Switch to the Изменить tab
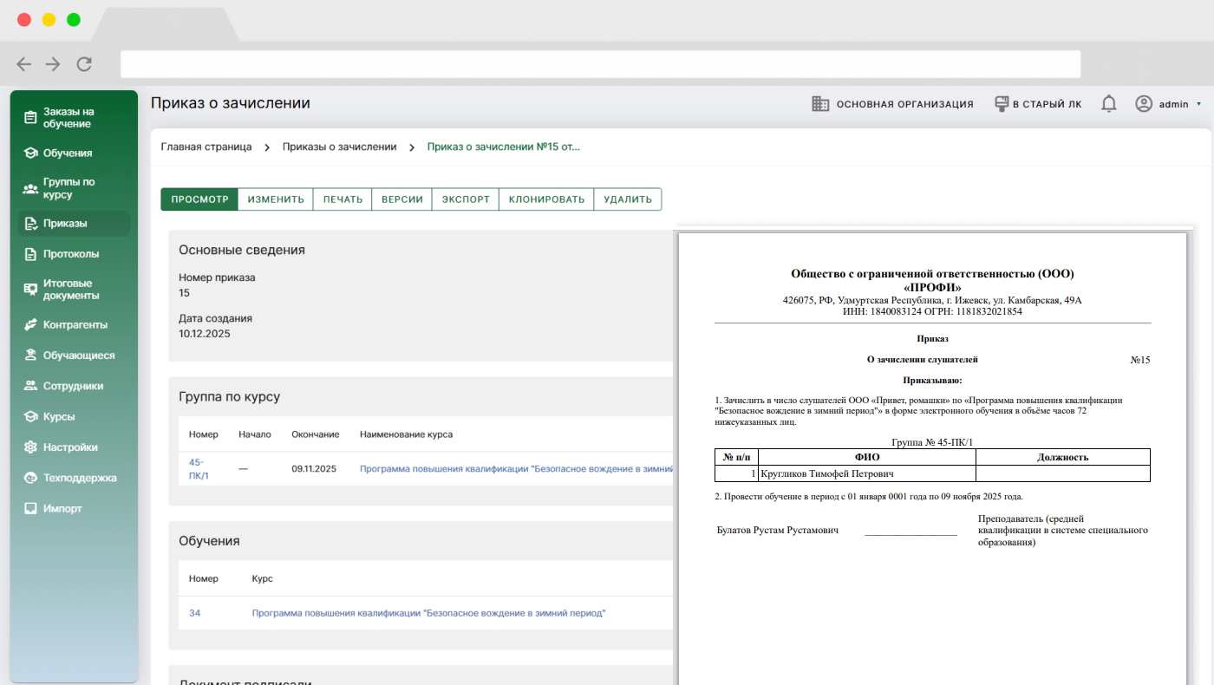 (x=276, y=199)
